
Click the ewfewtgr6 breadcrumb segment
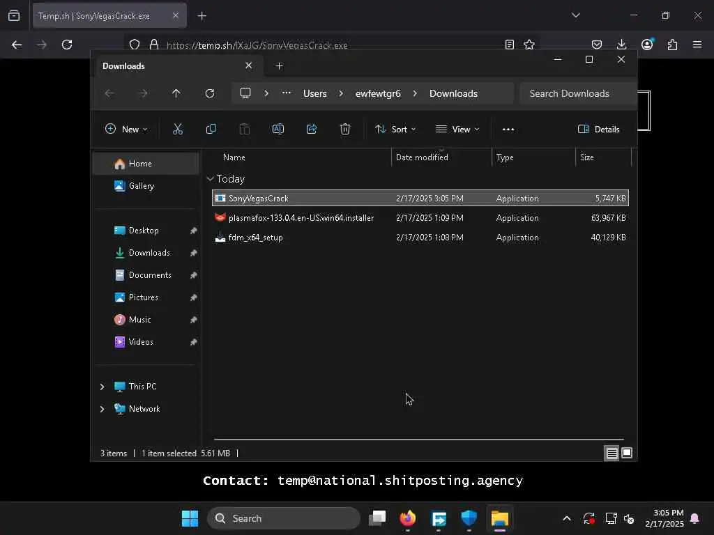pyautogui.click(x=378, y=93)
